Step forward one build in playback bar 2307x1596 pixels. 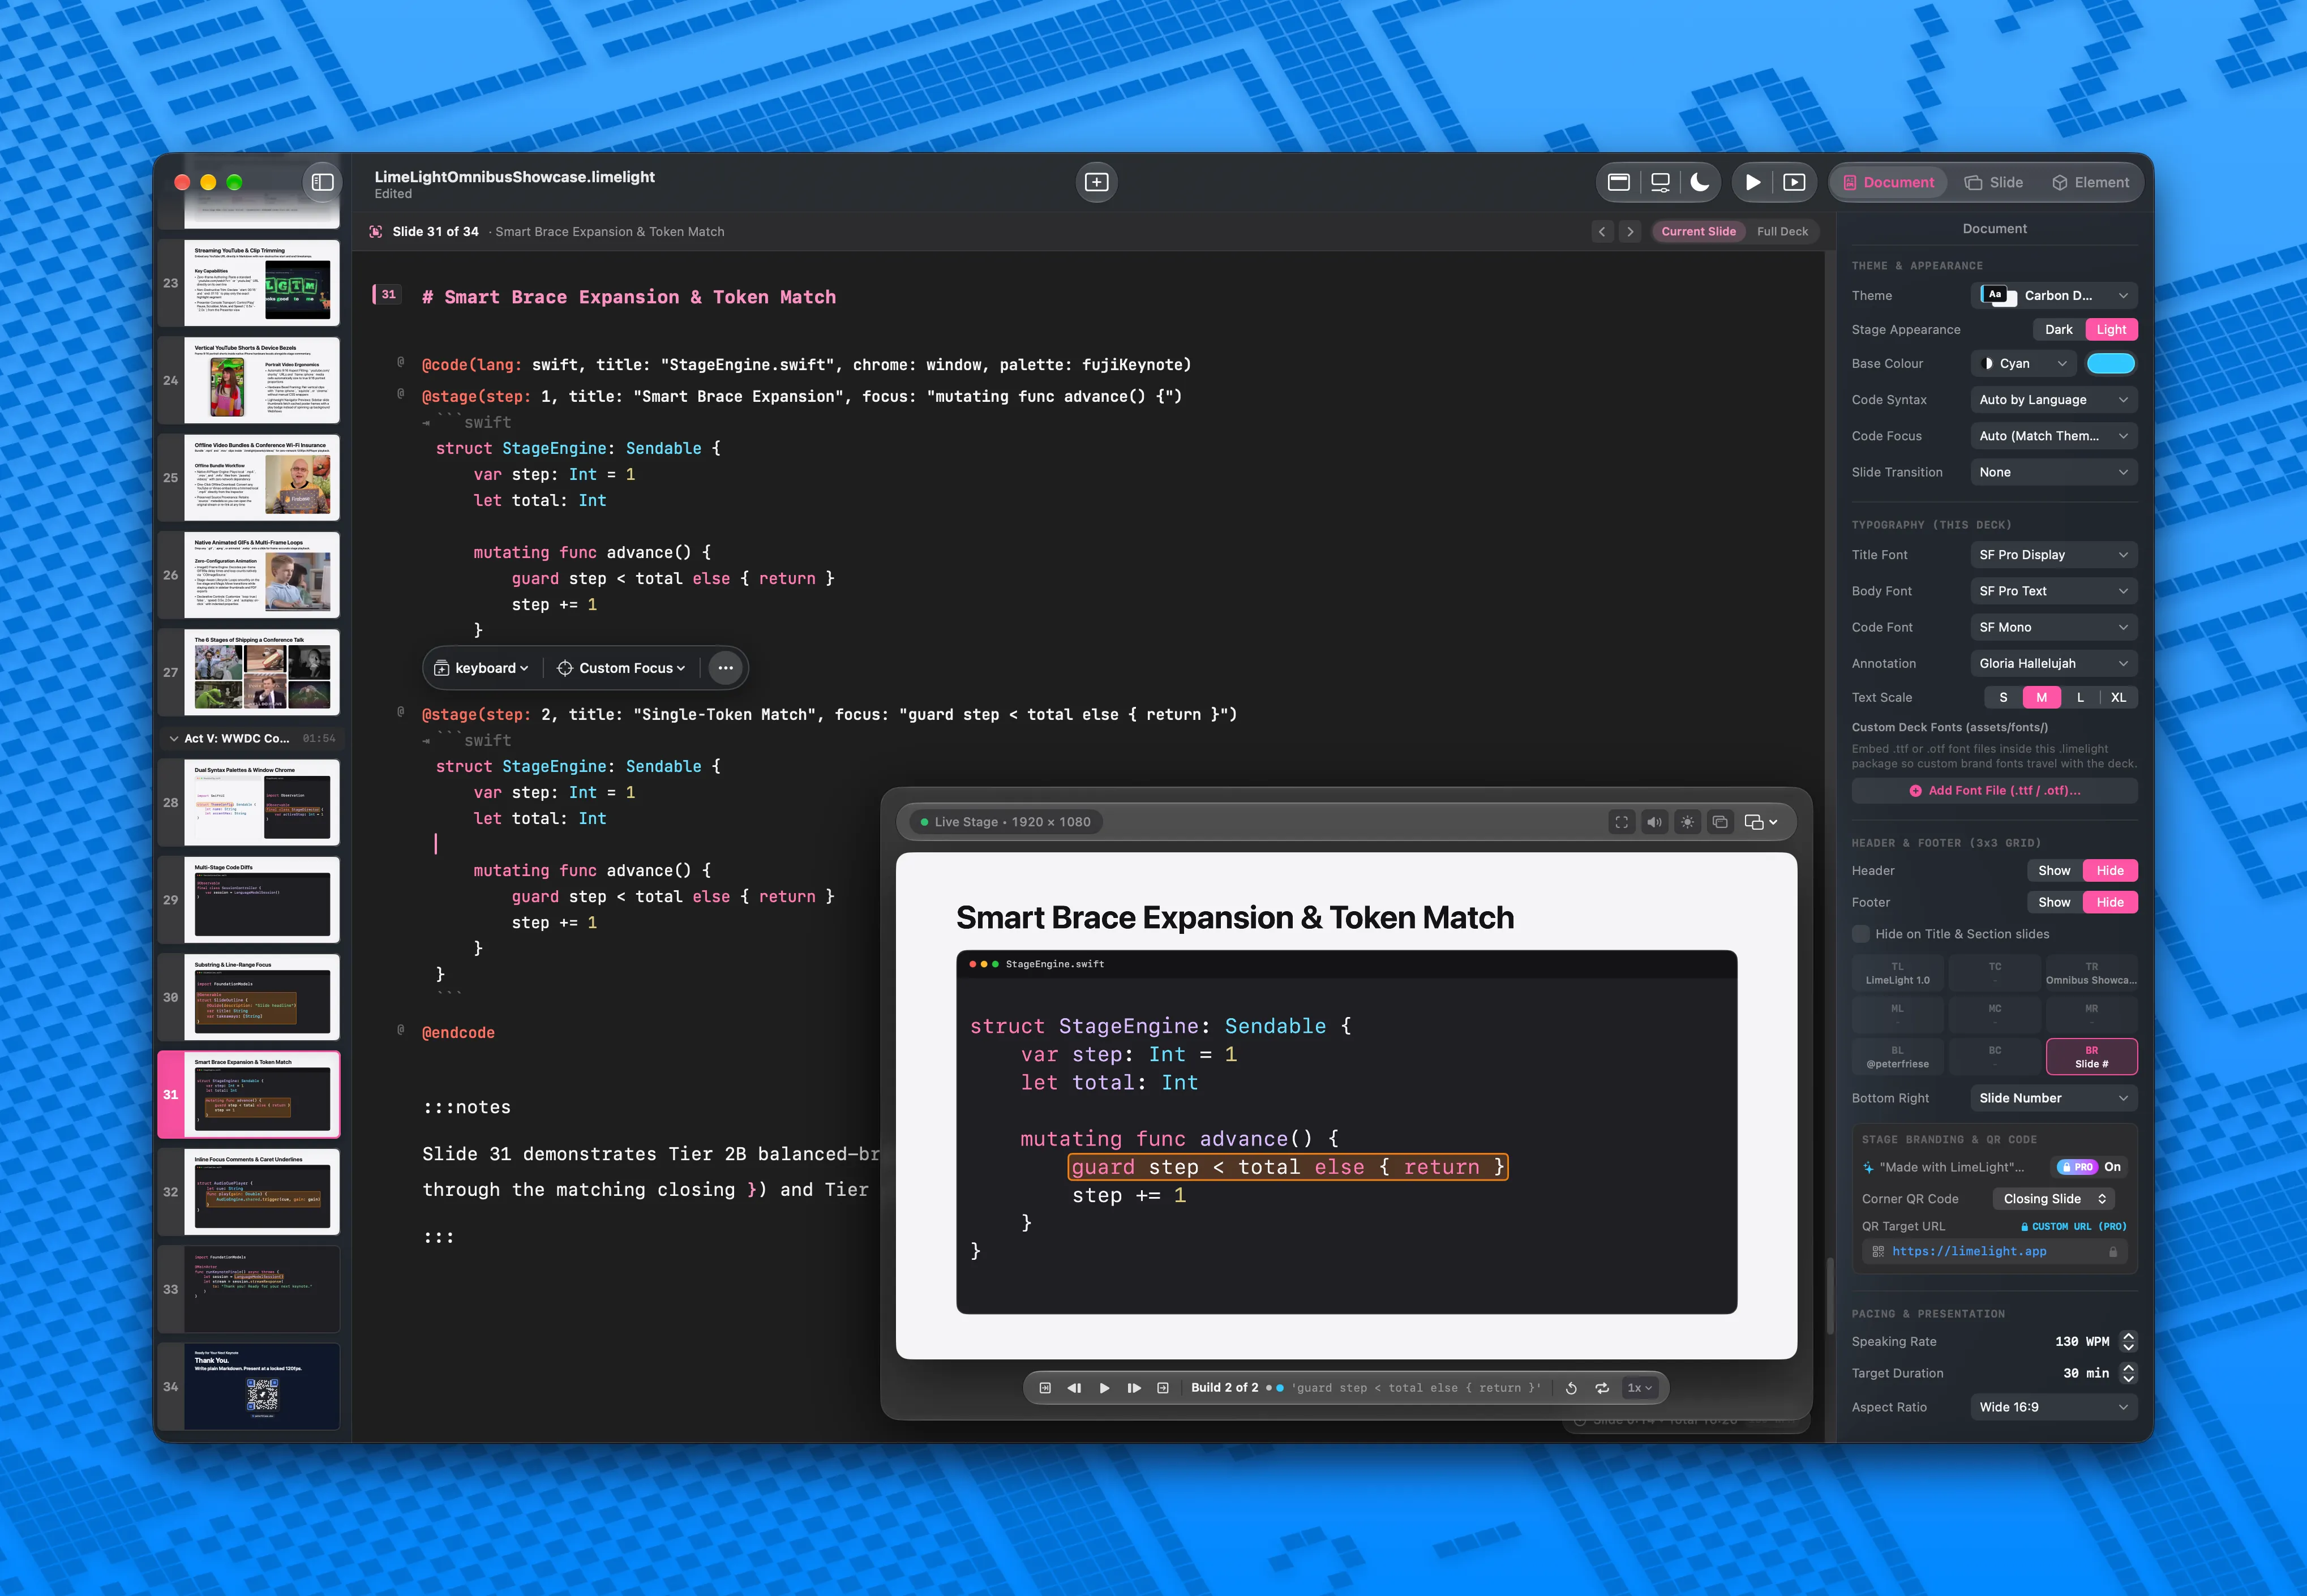(x=1133, y=1387)
